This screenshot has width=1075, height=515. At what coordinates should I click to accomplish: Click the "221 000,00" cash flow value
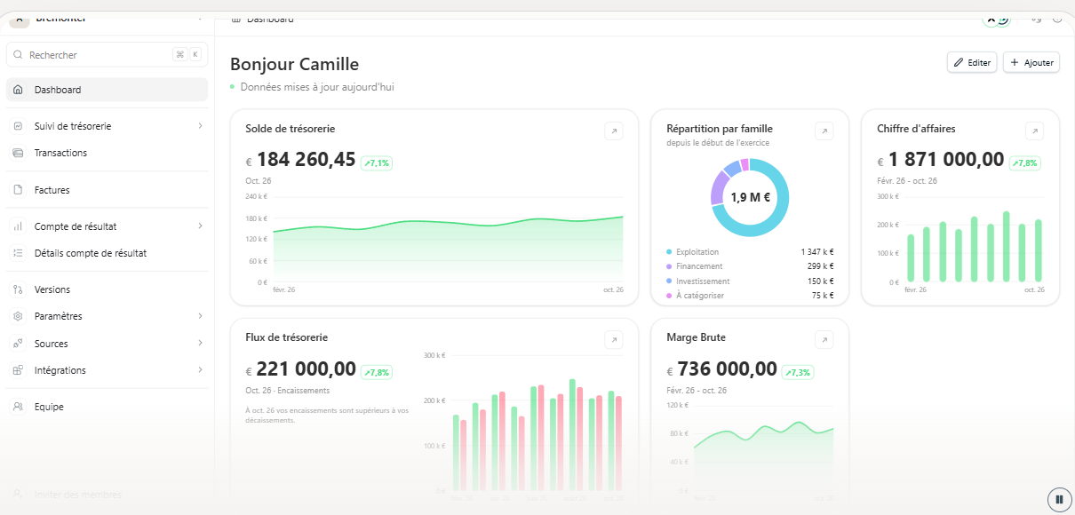pos(307,370)
